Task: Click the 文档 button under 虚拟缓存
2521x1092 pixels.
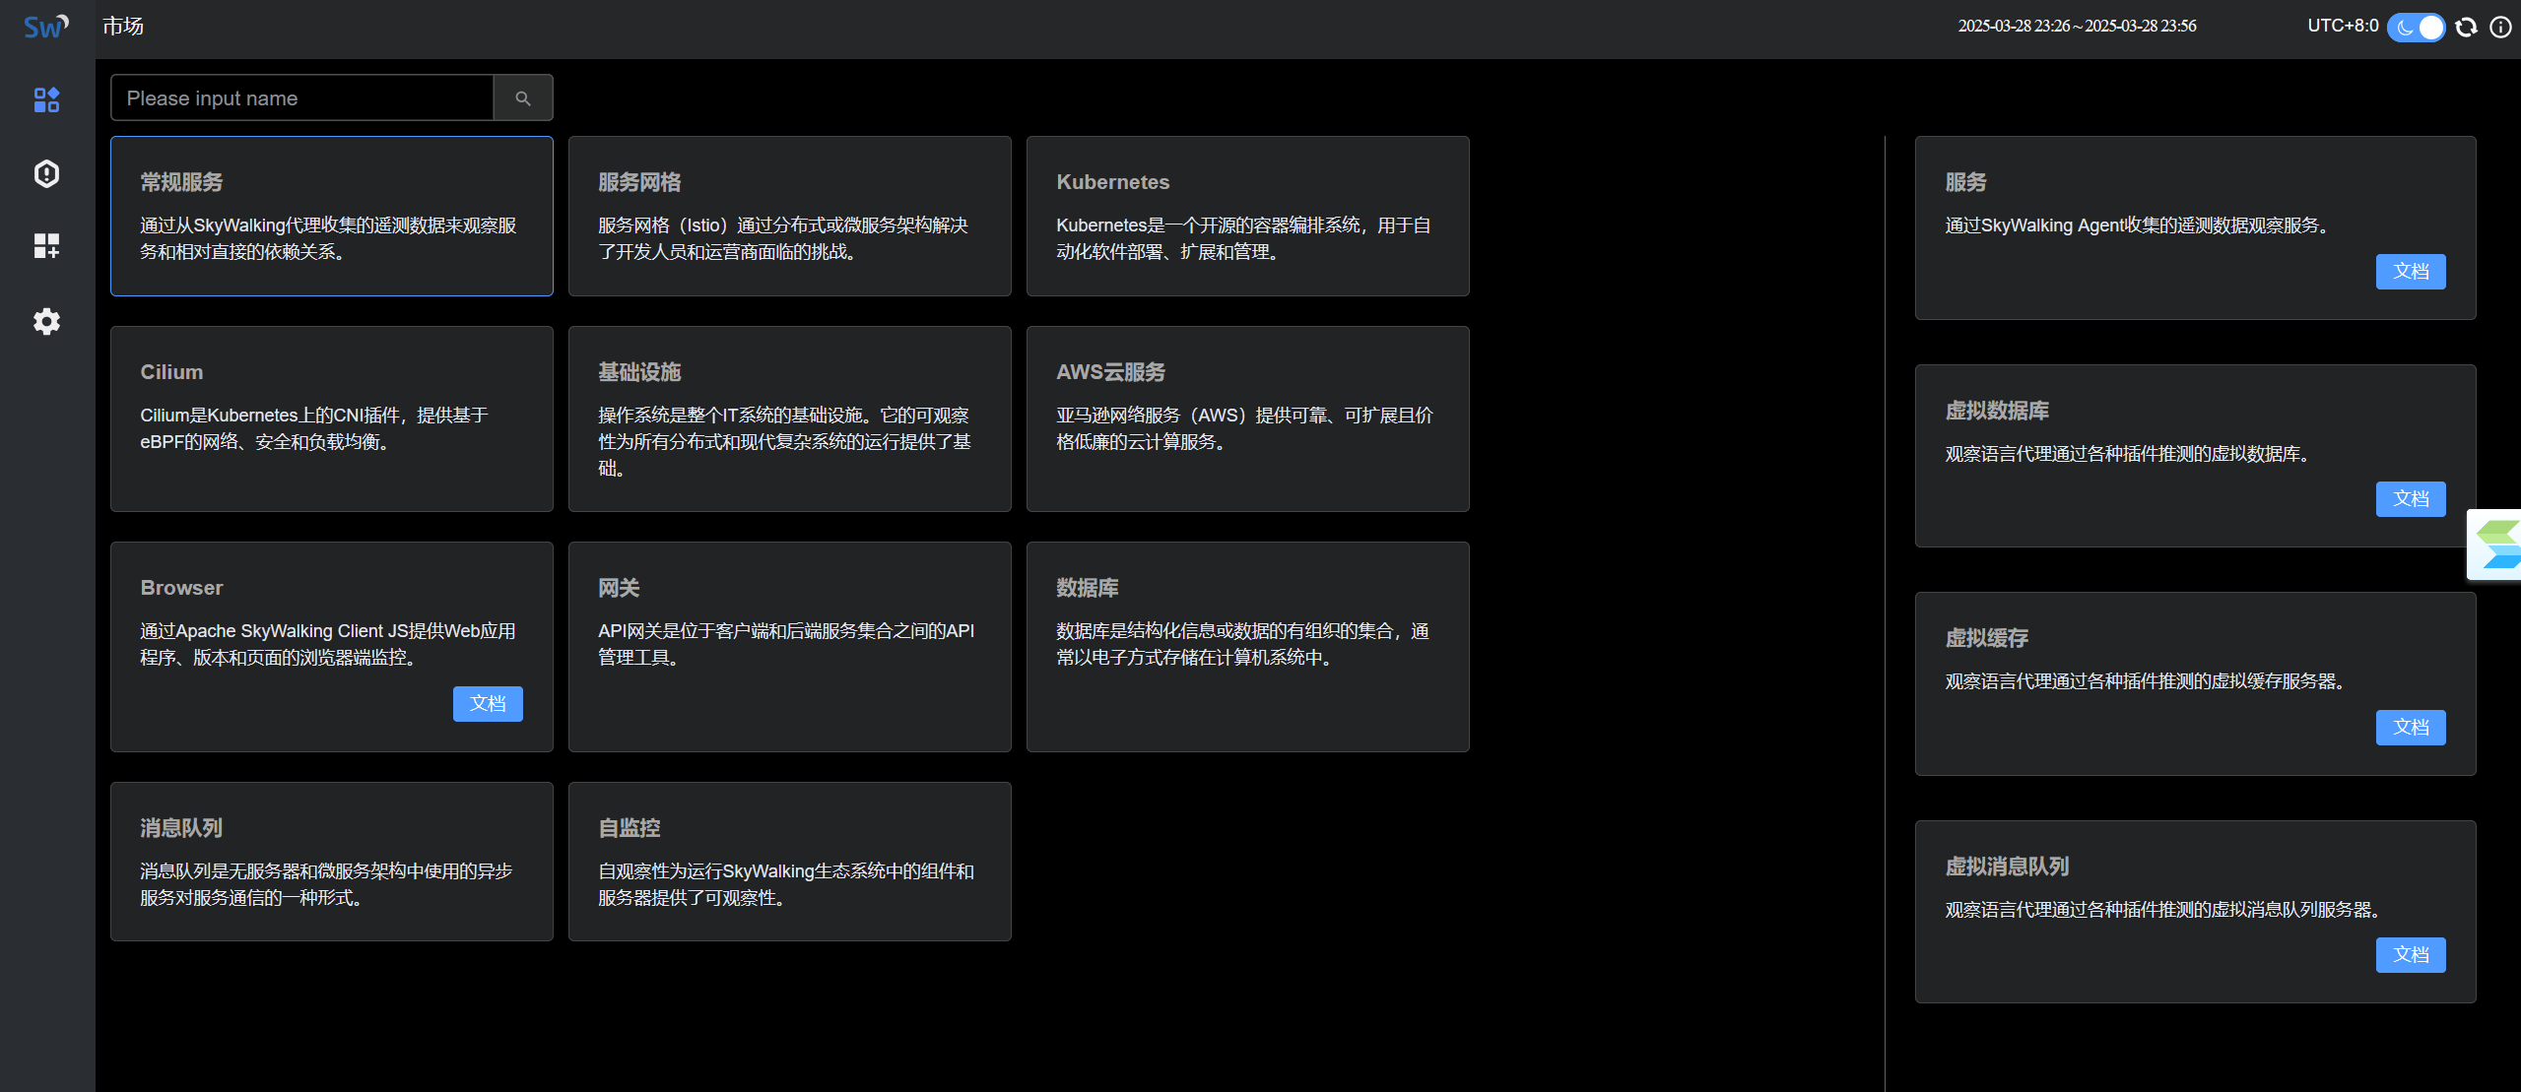Action: coord(2410,727)
